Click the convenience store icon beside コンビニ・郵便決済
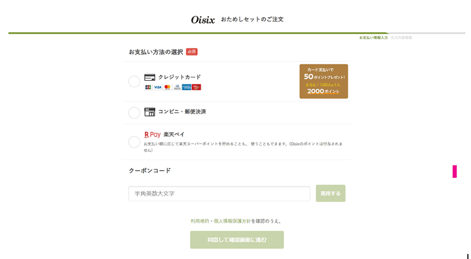 (150, 112)
